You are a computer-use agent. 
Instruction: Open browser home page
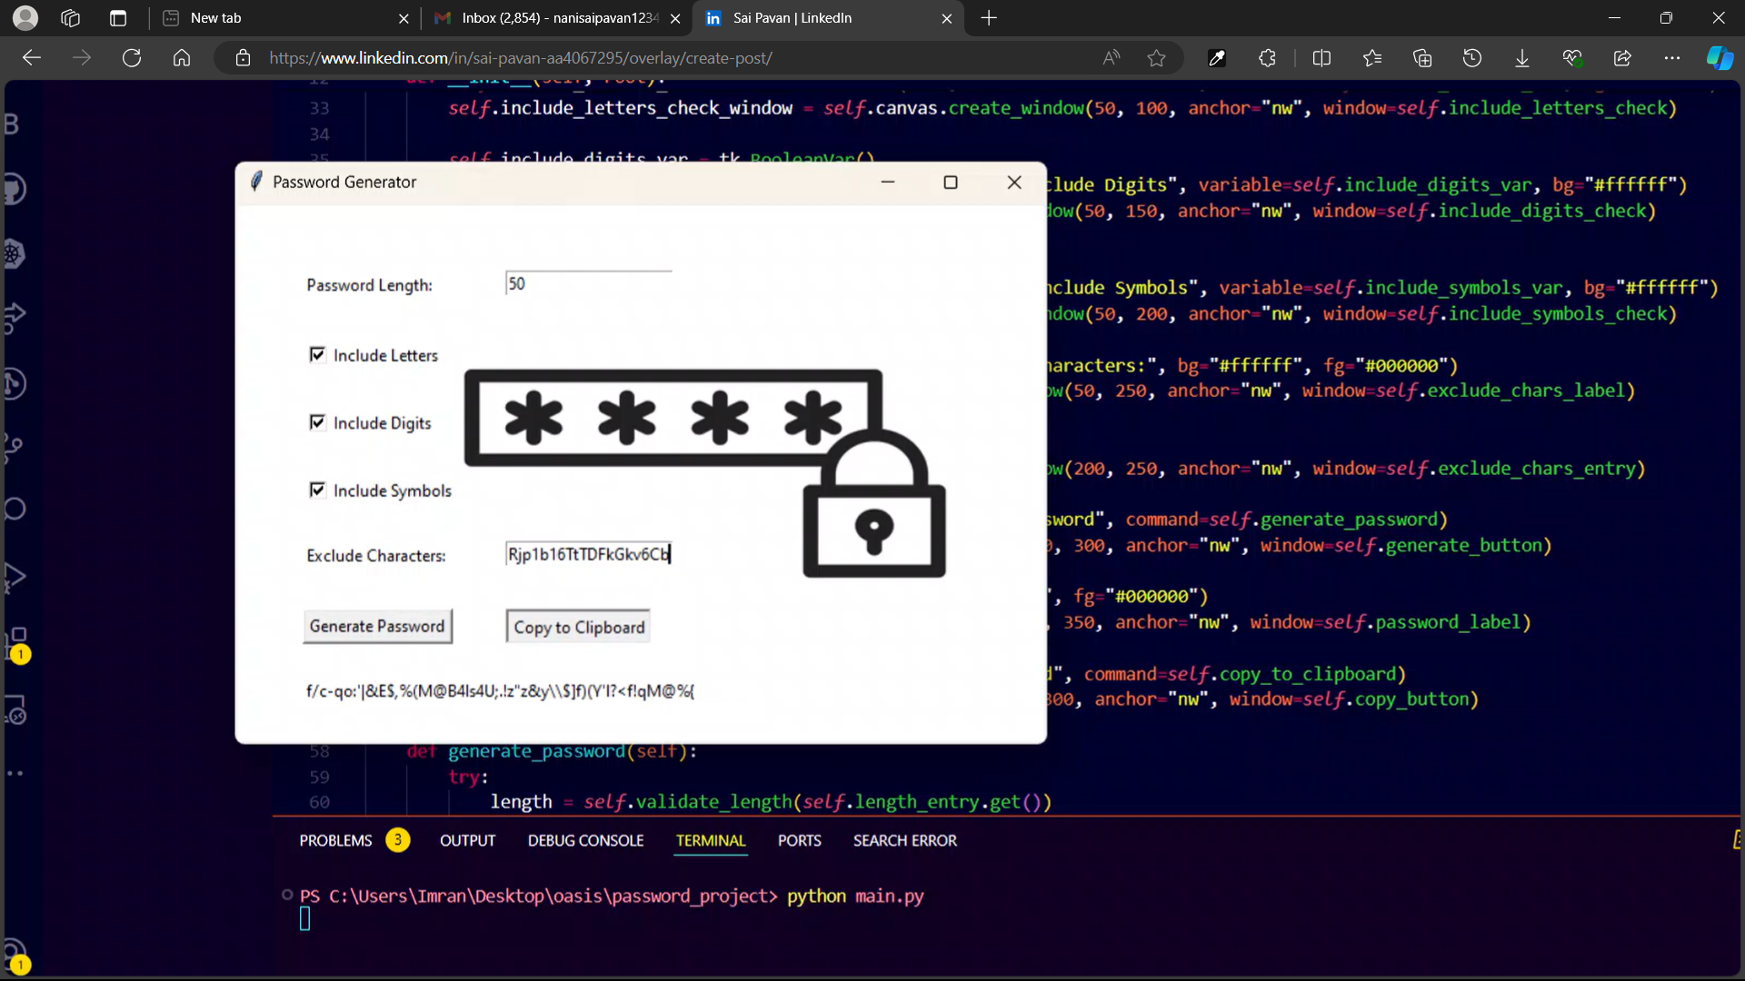(182, 58)
